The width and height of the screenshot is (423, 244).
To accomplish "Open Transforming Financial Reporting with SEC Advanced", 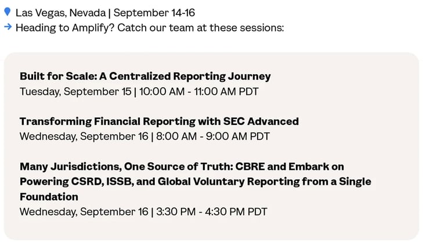I will [159, 121].
